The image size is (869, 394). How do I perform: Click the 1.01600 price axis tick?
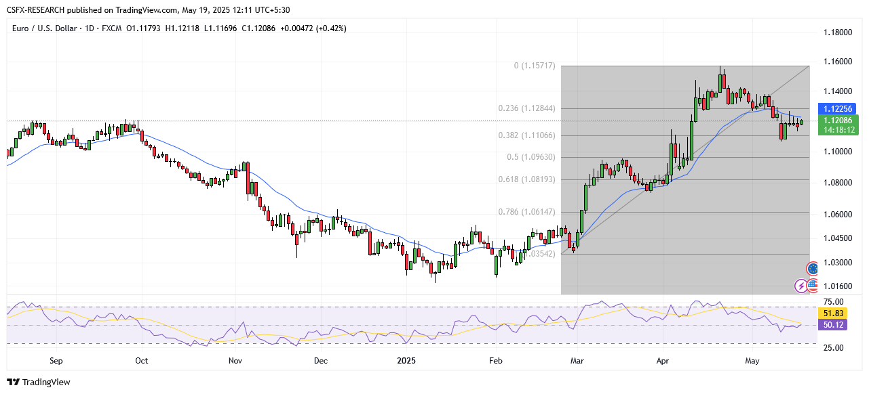pos(838,286)
